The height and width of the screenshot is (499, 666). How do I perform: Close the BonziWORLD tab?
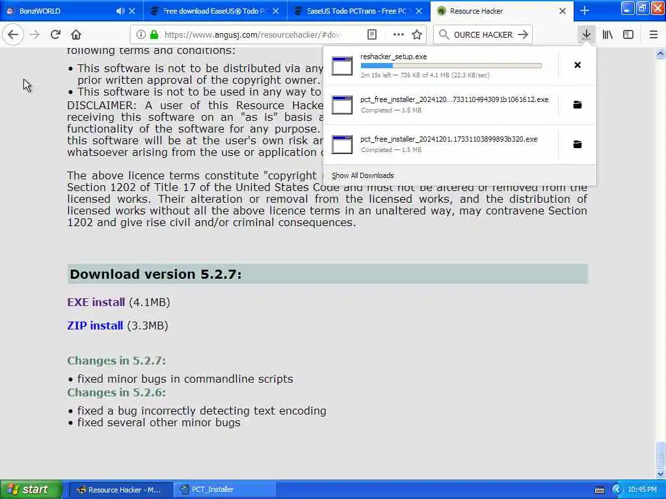coord(132,11)
